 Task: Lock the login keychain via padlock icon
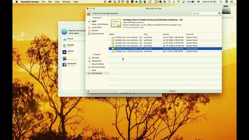click(x=89, y=14)
